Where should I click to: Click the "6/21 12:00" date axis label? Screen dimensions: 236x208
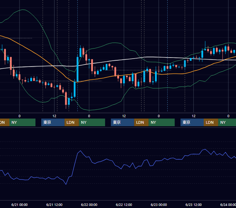[54, 205]
